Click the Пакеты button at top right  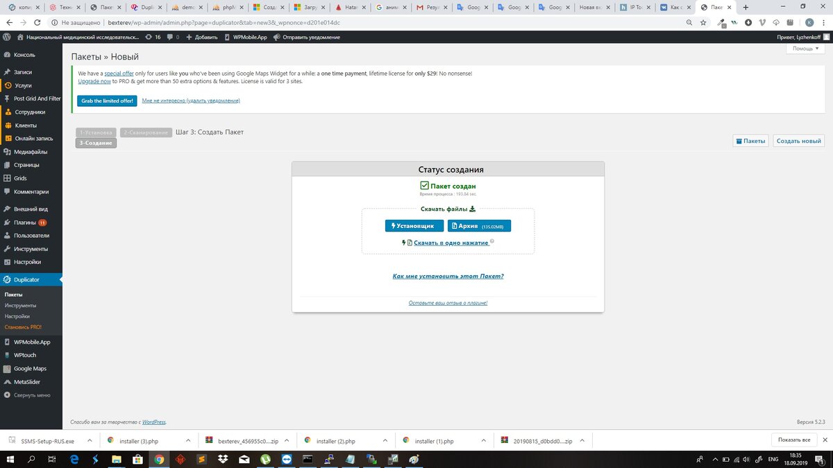tap(750, 141)
